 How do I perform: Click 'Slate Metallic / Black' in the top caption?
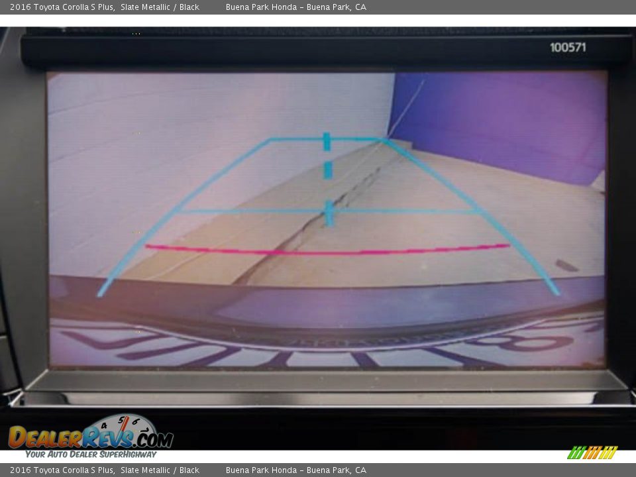[160, 7]
